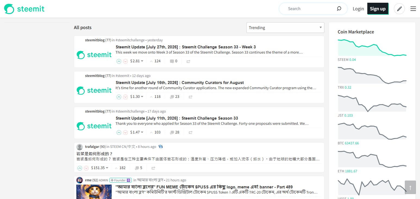Downvote the July 11th Season 33 post
Viewport: 420px width, 199px height.
pyautogui.click(x=125, y=132)
